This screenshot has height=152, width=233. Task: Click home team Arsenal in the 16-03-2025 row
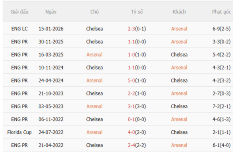coord(94,54)
